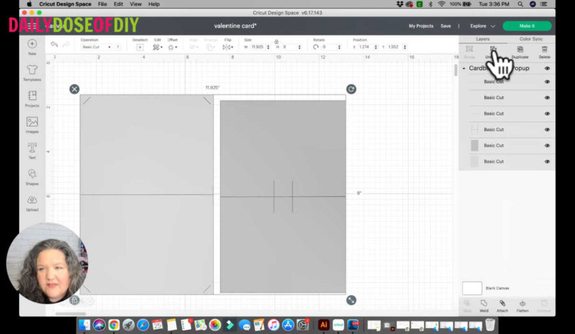Click the width stepper arrows
This screenshot has width=575, height=334.
tap(268, 47)
